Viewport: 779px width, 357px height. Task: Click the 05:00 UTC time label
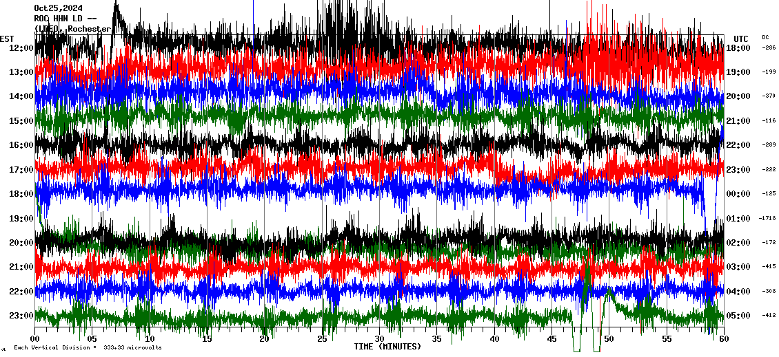coord(738,315)
